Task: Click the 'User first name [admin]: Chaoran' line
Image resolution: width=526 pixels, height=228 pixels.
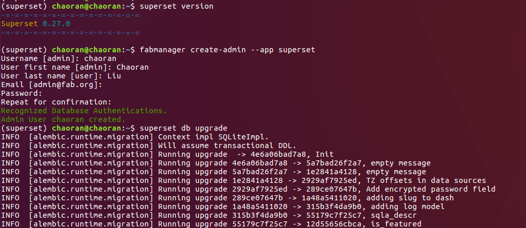Action: [75, 67]
